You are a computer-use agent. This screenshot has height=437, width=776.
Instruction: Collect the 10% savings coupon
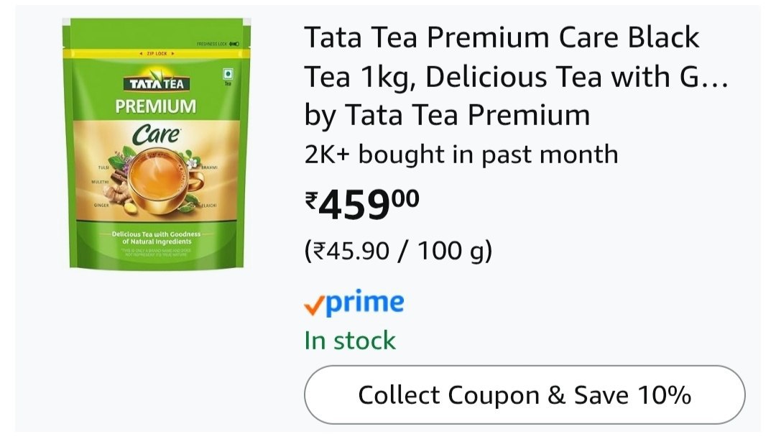525,395
